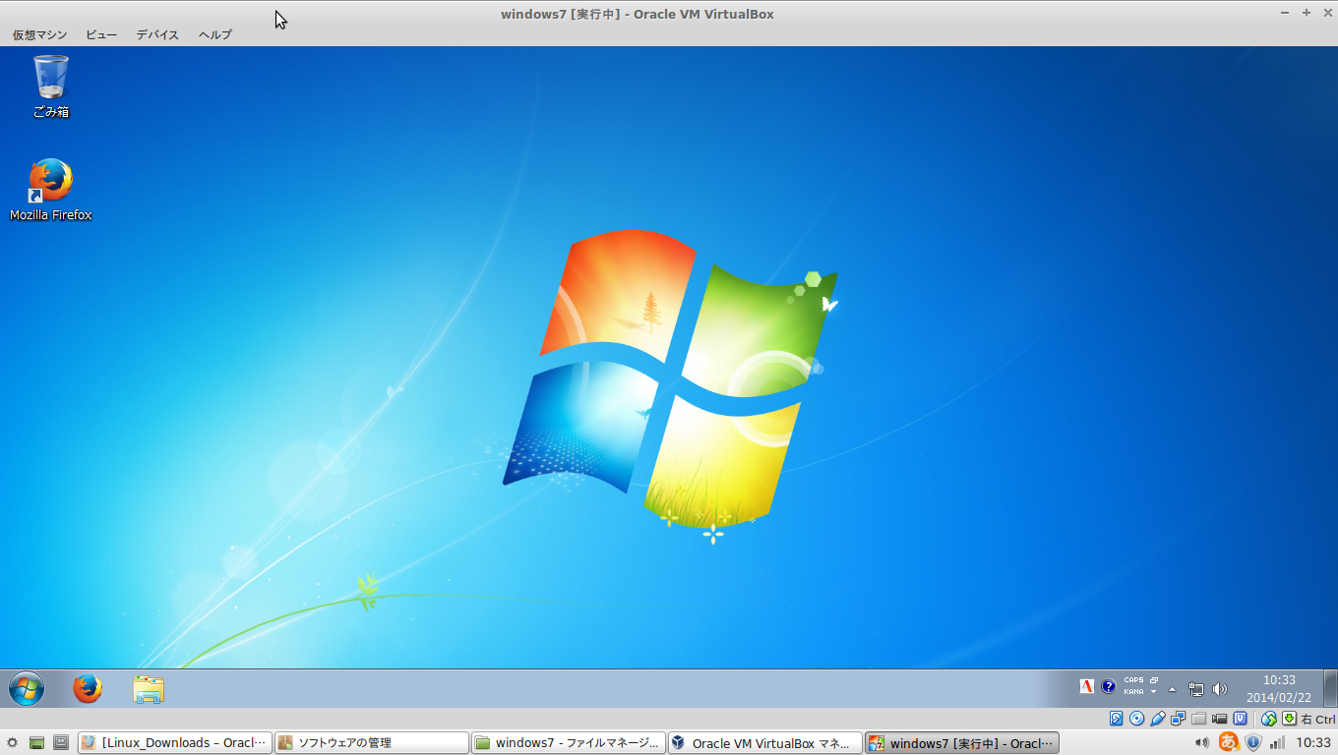Click the green window icon in the host panel

(x=36, y=743)
